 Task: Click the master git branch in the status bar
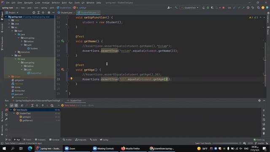point(259,143)
